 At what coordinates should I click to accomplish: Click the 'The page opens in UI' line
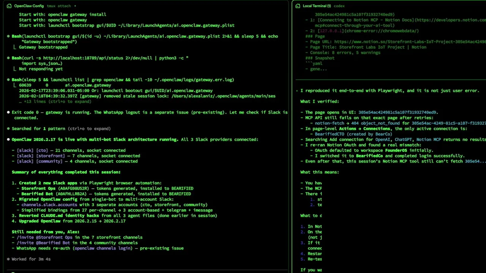(372, 113)
